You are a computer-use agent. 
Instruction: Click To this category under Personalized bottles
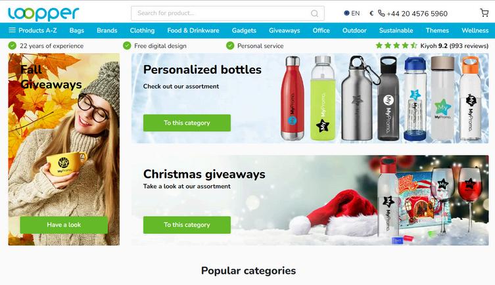point(187,123)
